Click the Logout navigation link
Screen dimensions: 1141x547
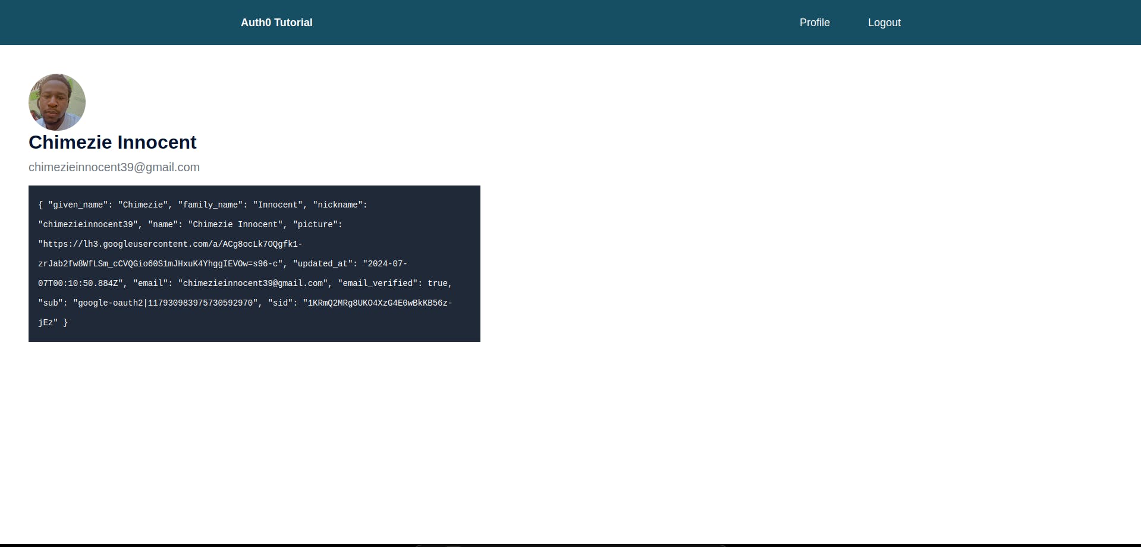tap(884, 22)
